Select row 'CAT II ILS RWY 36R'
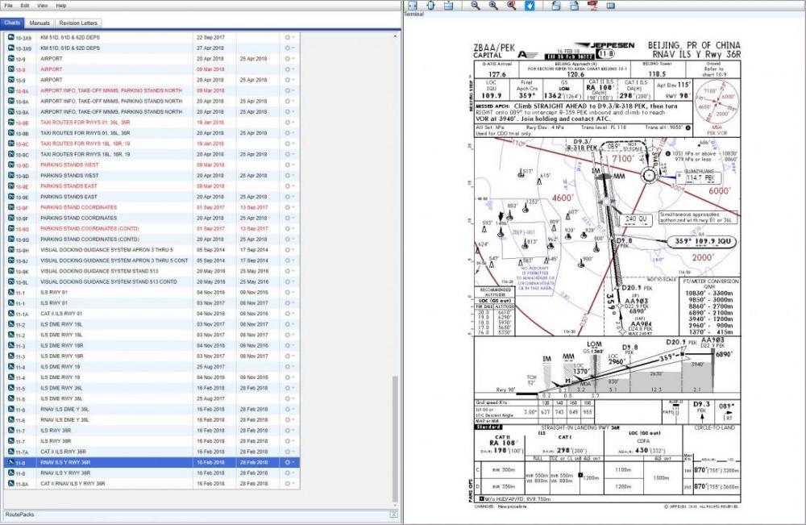 152,452
